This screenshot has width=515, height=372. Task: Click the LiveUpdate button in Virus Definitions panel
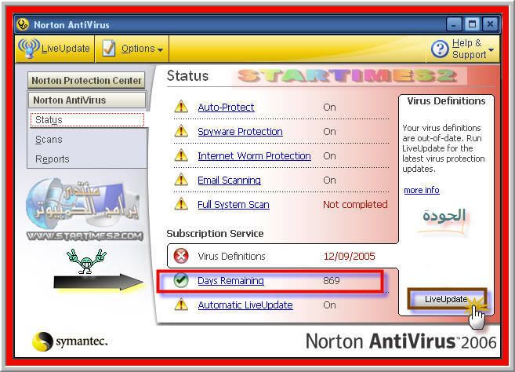(x=447, y=299)
